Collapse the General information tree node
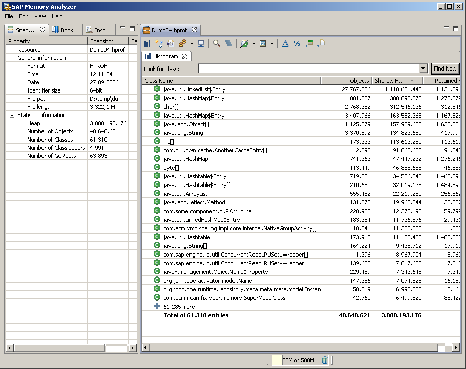This screenshot has width=466, height=369. pyautogui.click(x=12, y=58)
